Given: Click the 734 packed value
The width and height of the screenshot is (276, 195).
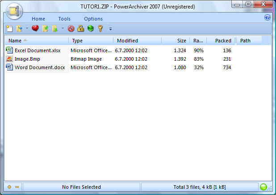Looking at the screenshot, I should coord(227,67).
